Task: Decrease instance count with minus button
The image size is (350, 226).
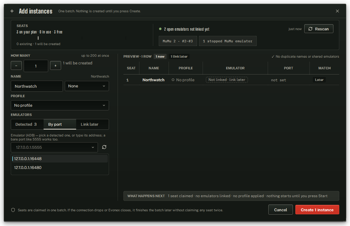Action: point(16,66)
